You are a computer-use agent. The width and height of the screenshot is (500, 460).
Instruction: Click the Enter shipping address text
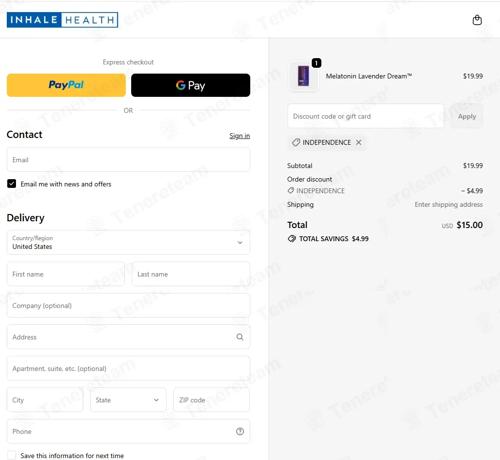tap(449, 204)
